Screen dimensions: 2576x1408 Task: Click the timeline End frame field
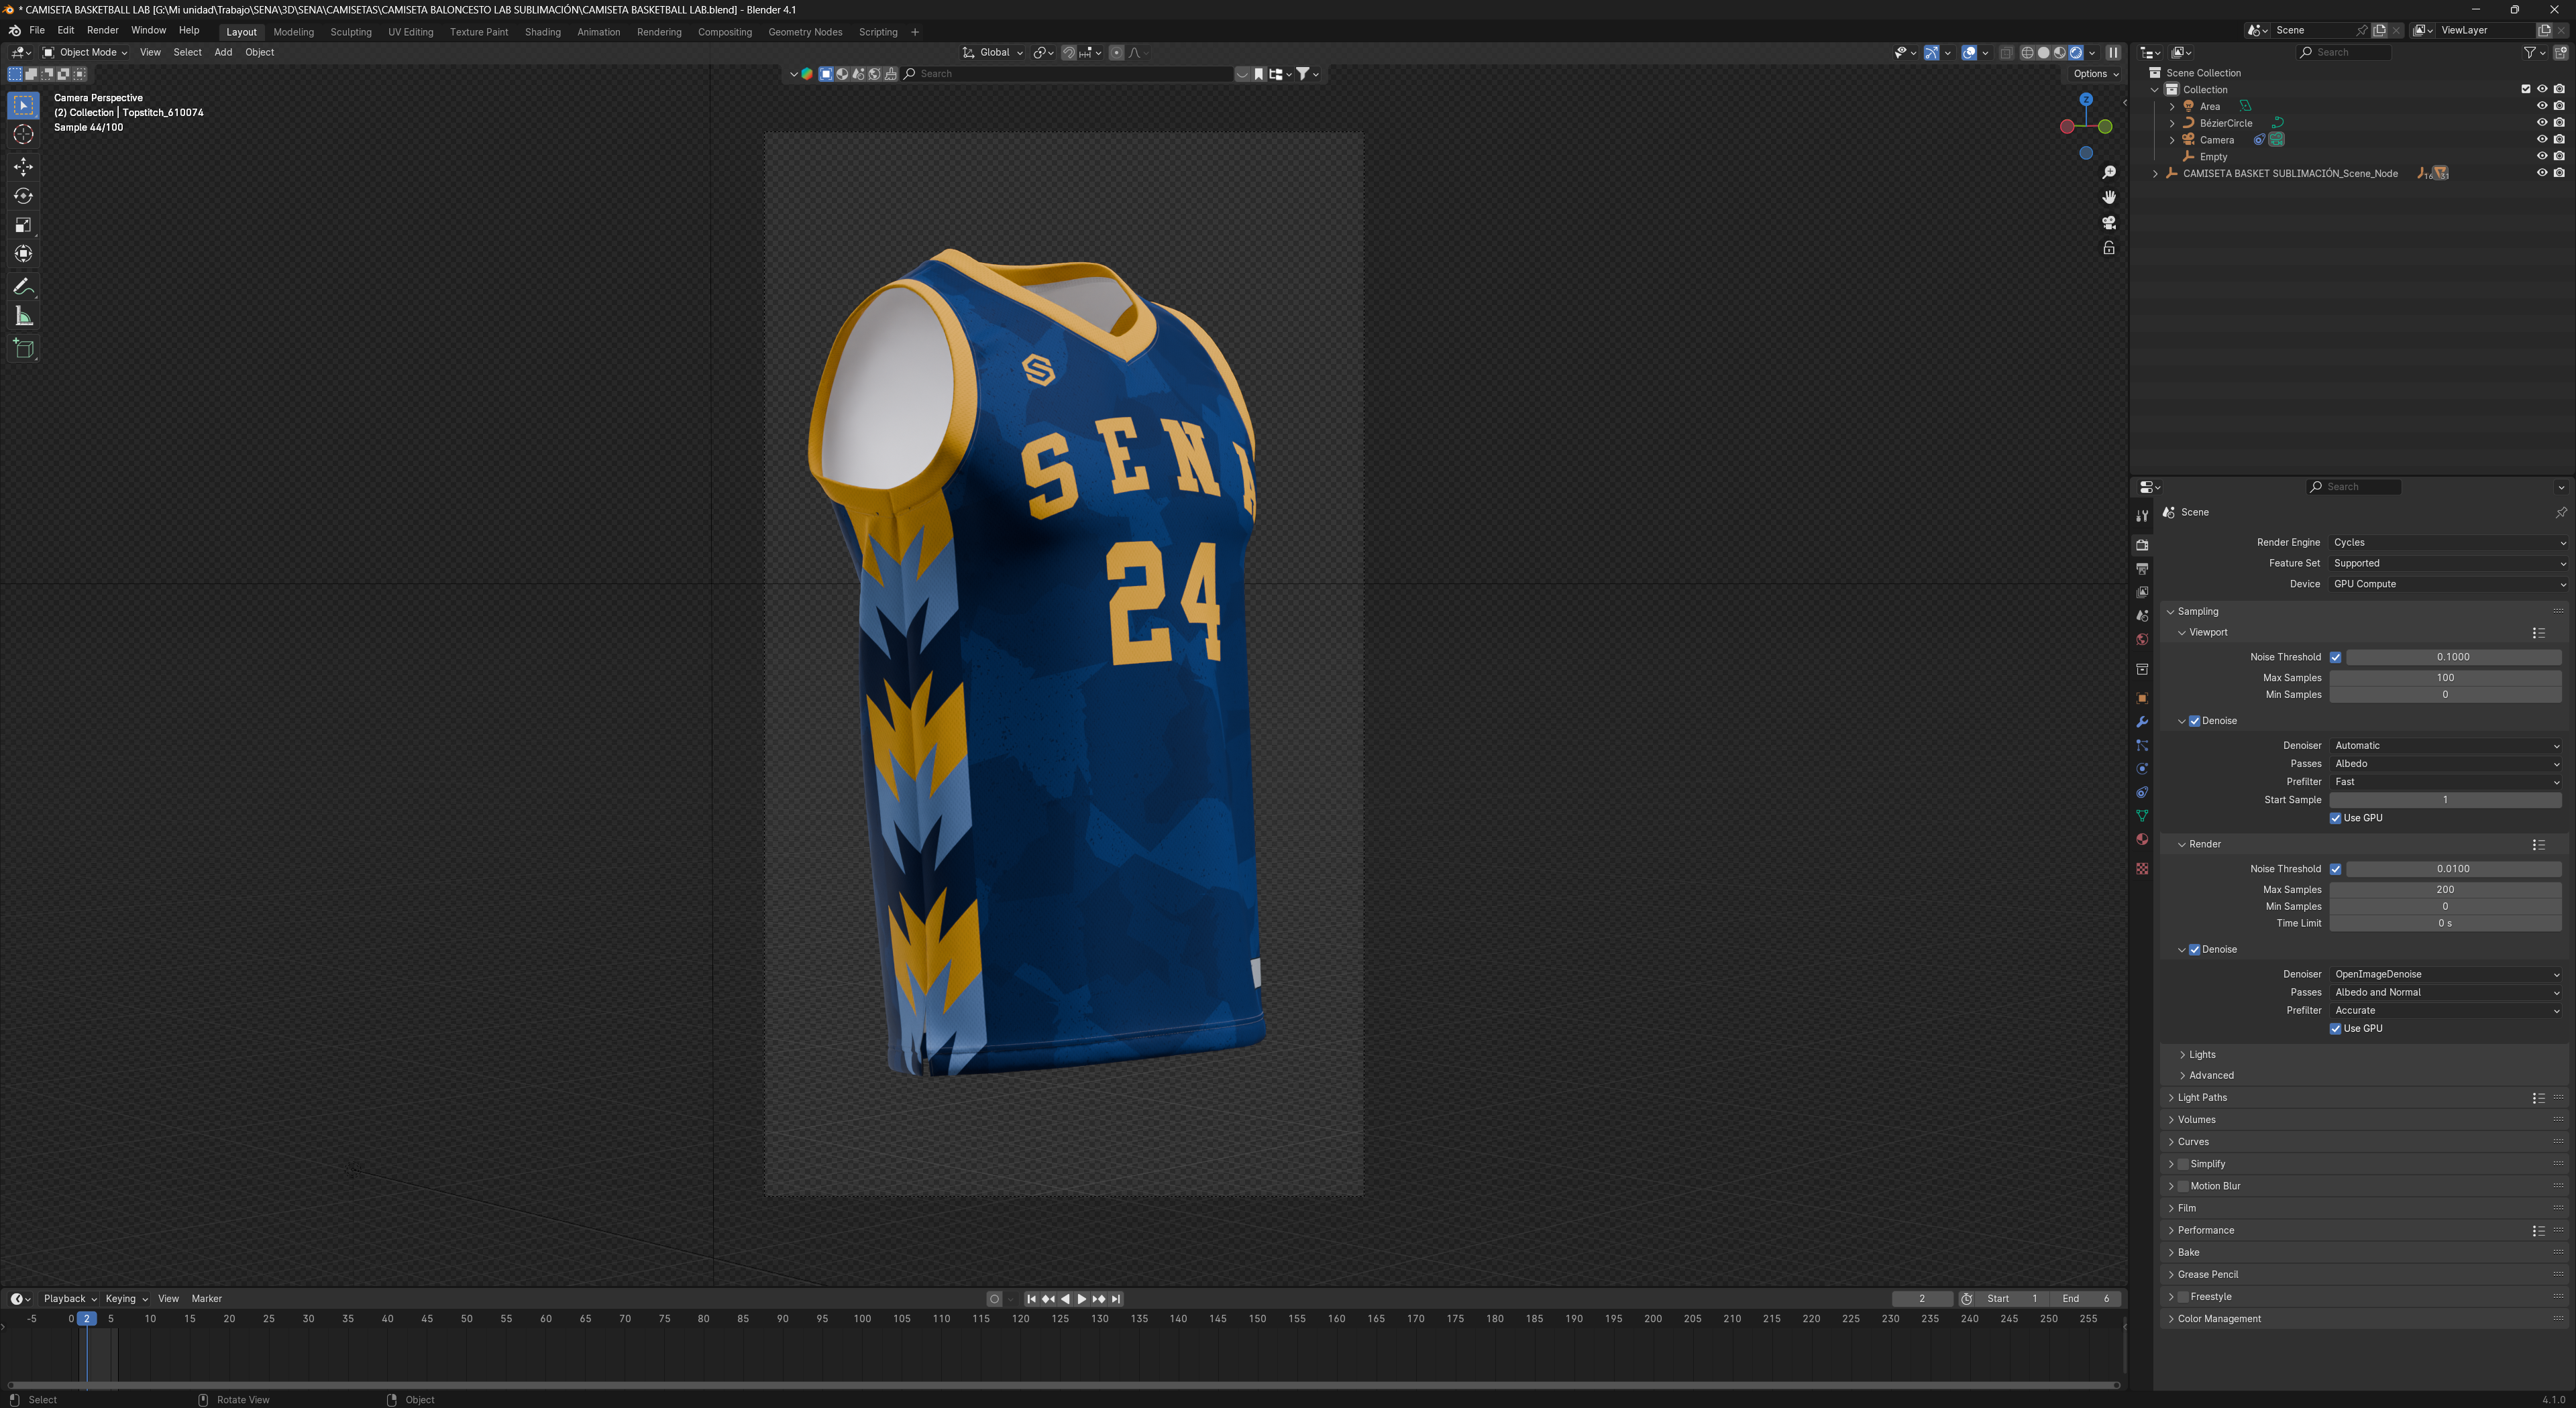tap(2084, 1299)
